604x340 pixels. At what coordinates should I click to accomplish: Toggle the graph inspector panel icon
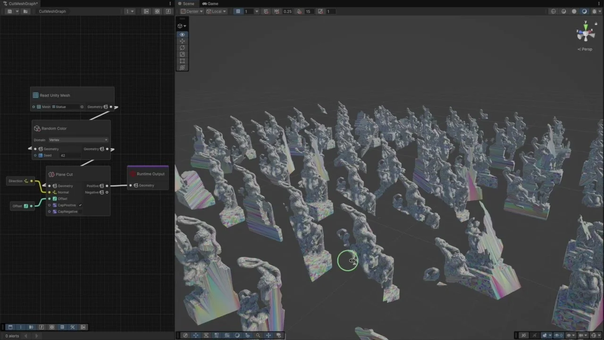click(x=157, y=11)
